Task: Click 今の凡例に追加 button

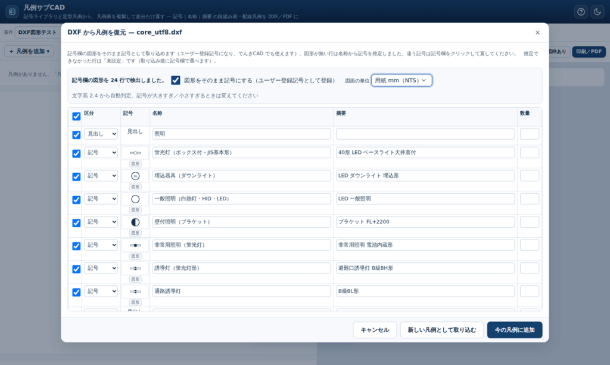Action: [x=514, y=330]
